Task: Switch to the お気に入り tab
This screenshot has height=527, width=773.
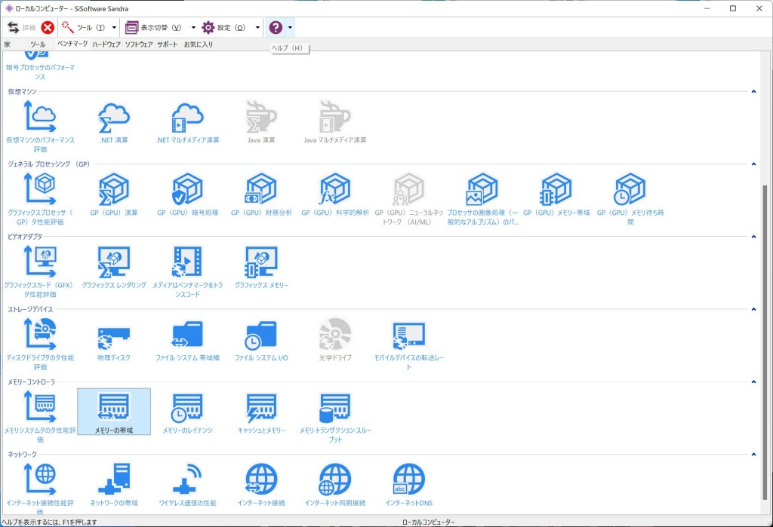Action: click(199, 44)
